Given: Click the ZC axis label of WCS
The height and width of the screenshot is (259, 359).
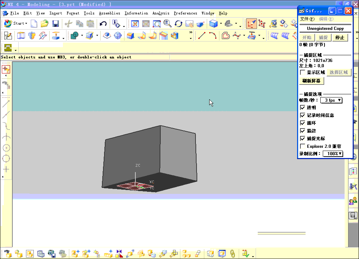Looking at the screenshot, I should pos(138,165).
